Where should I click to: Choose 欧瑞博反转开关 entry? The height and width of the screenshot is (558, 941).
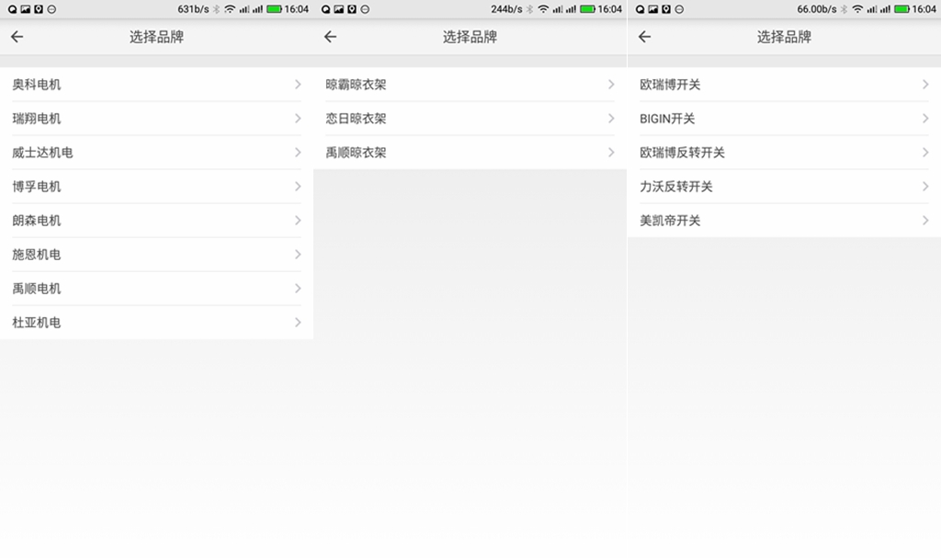(x=785, y=153)
